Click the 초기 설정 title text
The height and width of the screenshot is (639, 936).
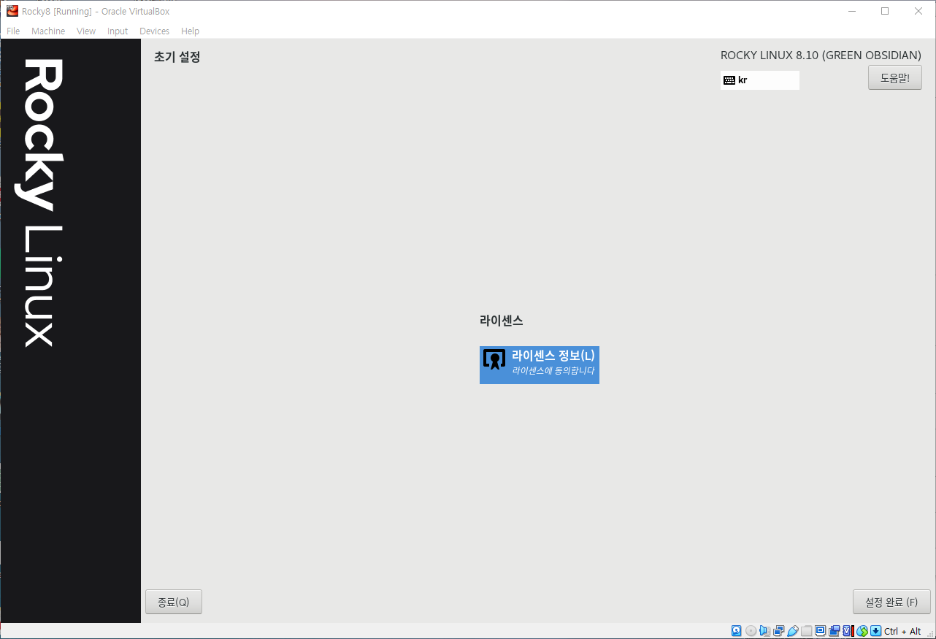177,56
